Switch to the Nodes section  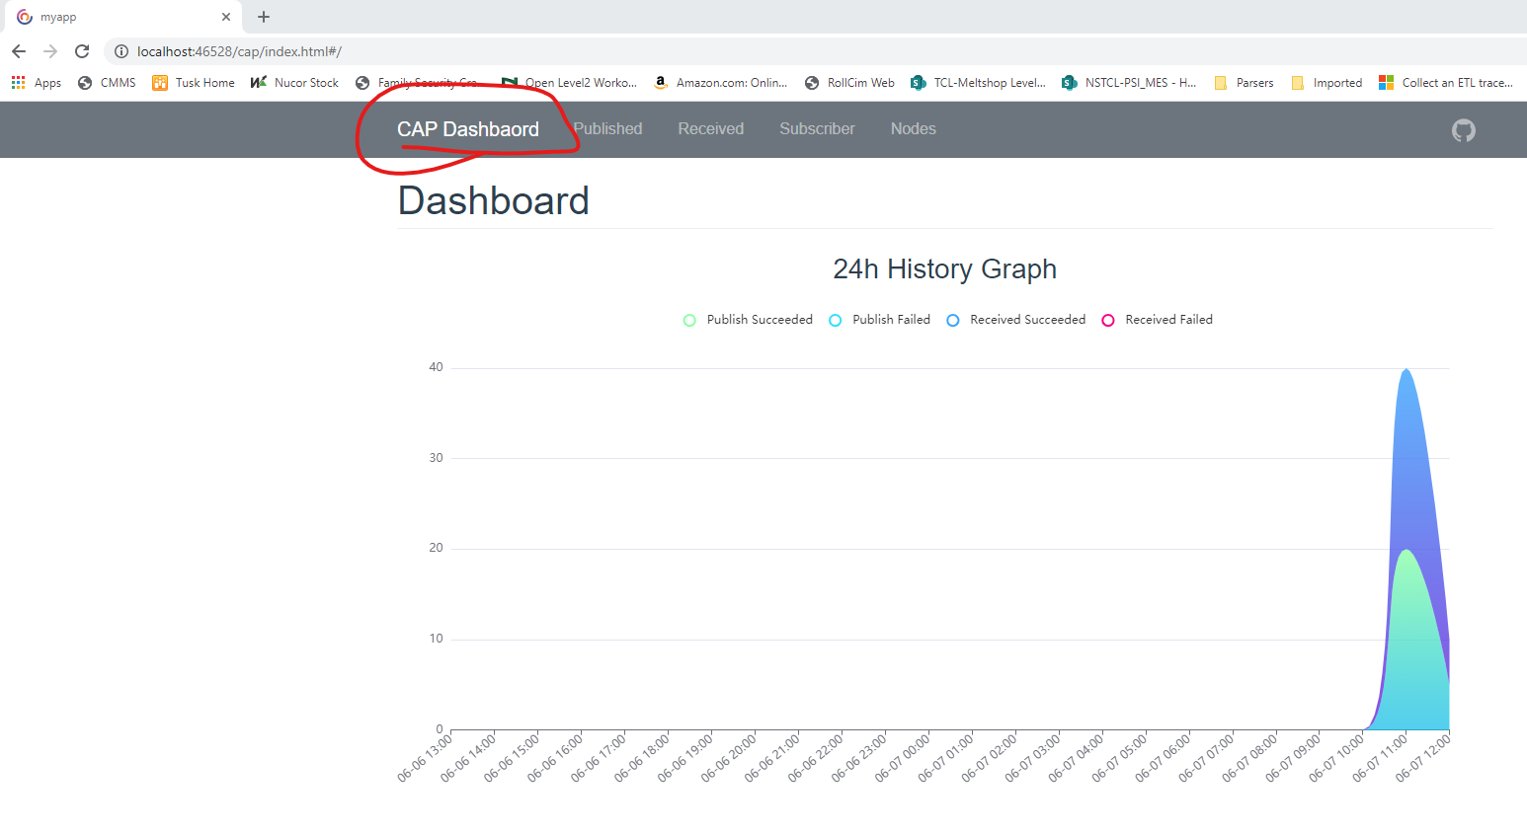(913, 128)
